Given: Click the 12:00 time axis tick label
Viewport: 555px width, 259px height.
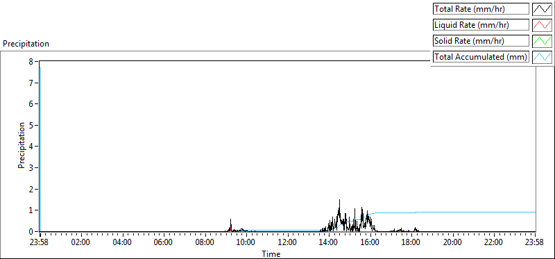Looking at the screenshot, I should pyautogui.click(x=288, y=243).
